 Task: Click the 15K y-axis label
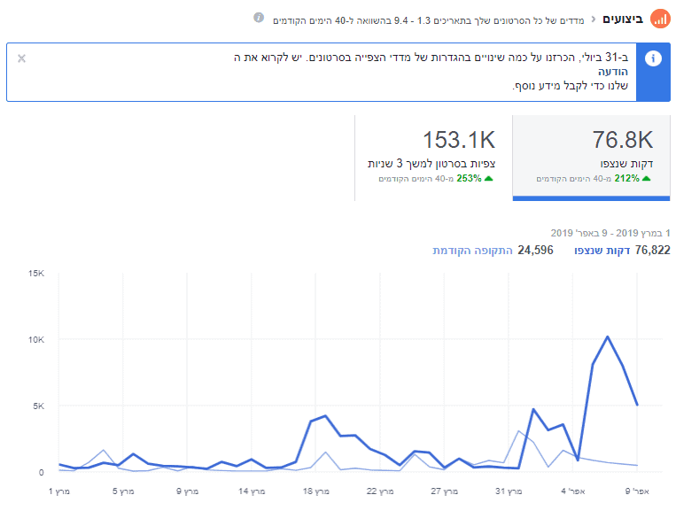tap(35, 274)
